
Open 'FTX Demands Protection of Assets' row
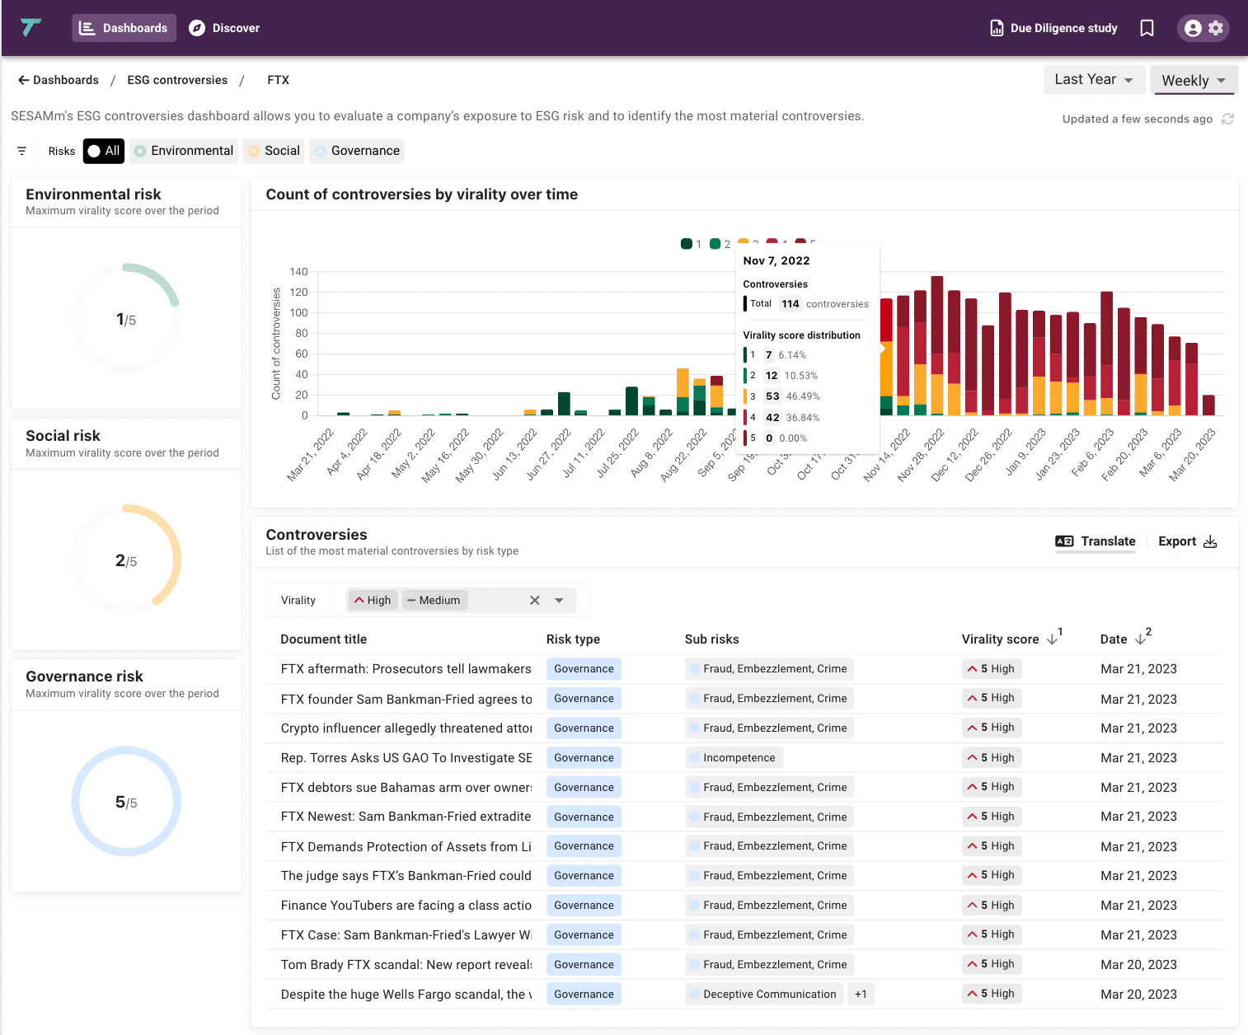[745, 846]
